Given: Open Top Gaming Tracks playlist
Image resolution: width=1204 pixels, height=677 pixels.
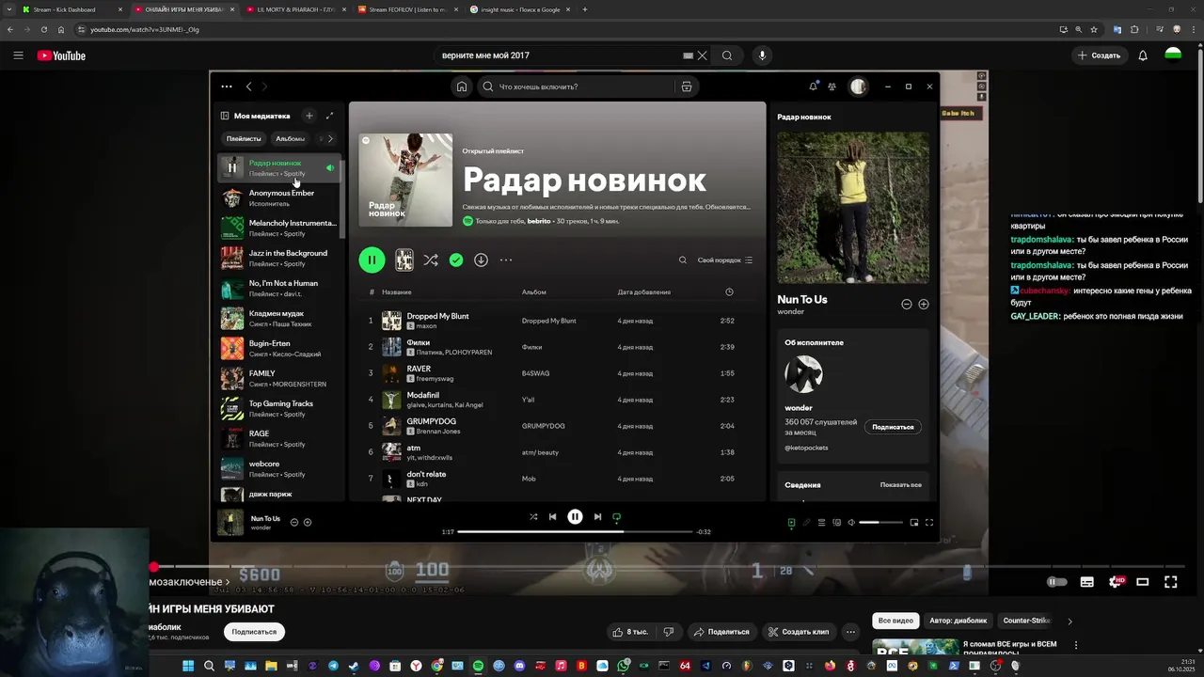Looking at the screenshot, I should coord(278,408).
